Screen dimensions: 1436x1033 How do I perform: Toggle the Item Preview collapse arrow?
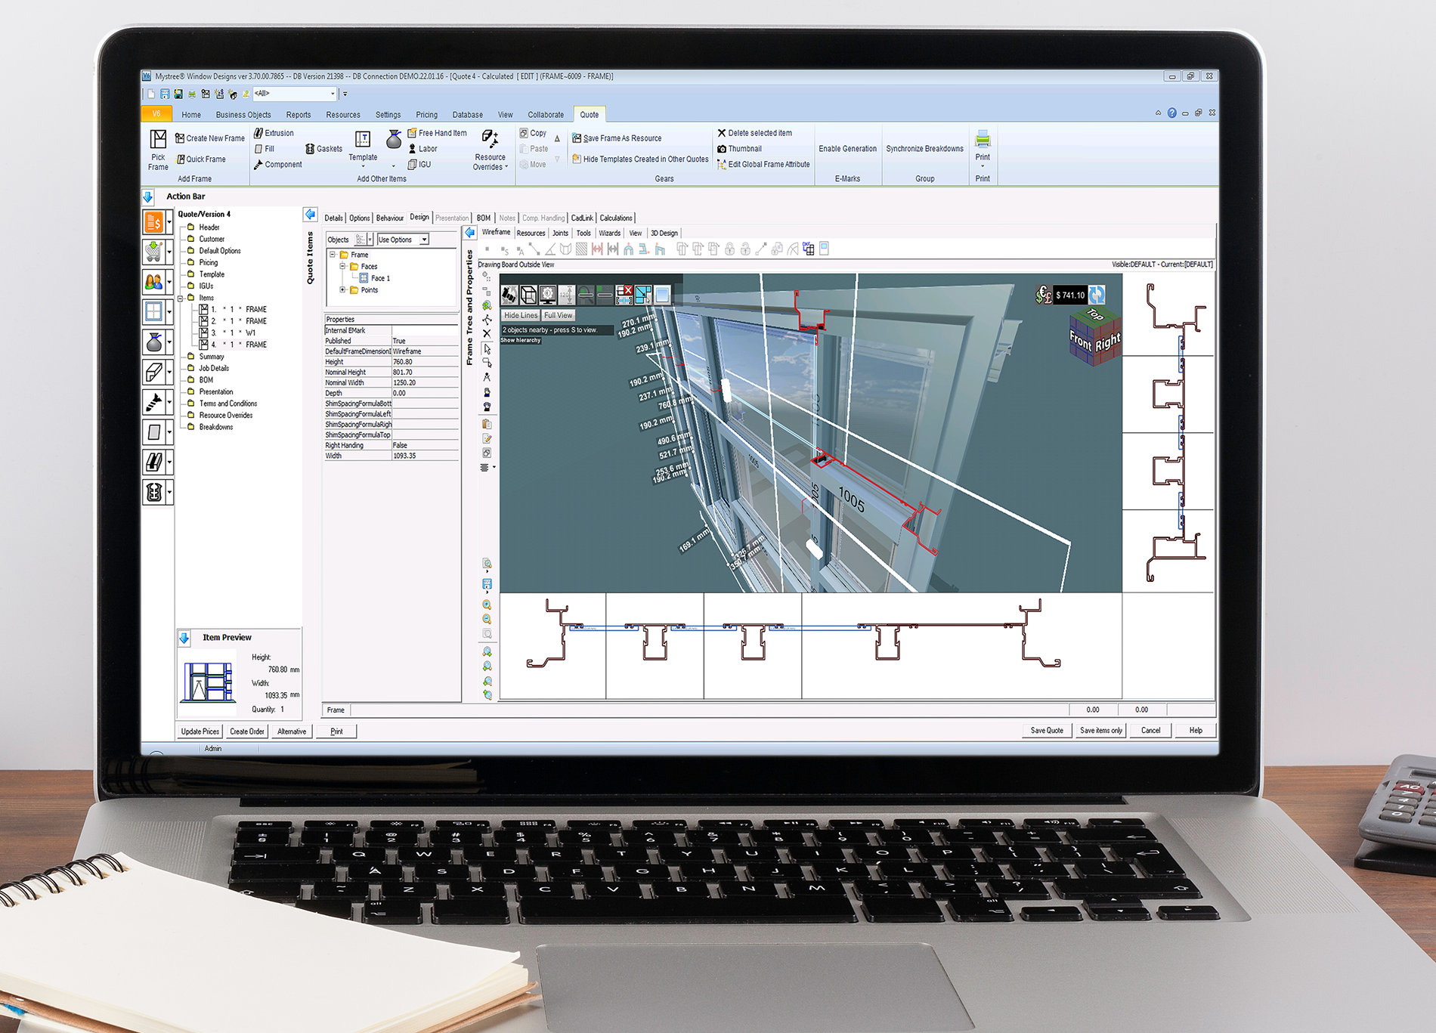[x=184, y=638]
